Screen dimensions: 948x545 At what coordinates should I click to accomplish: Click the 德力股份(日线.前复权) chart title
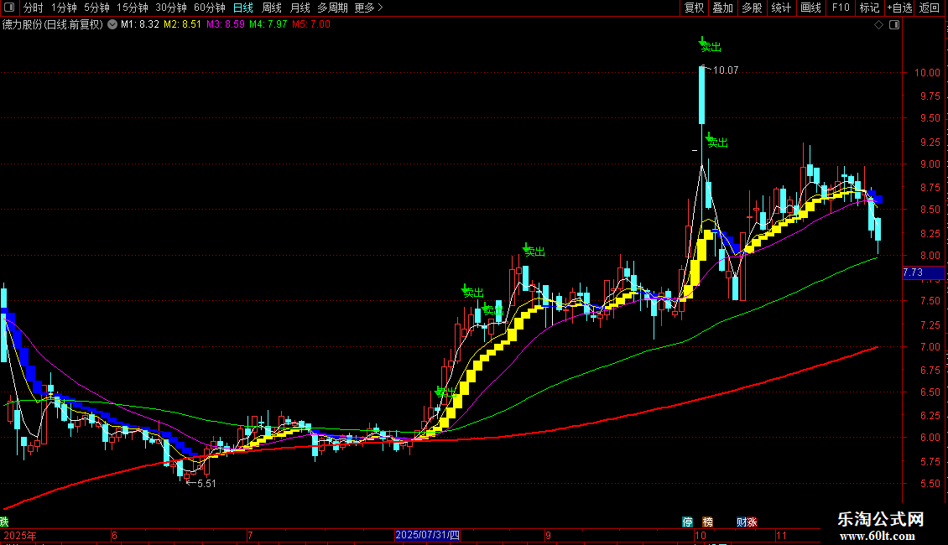(53, 24)
